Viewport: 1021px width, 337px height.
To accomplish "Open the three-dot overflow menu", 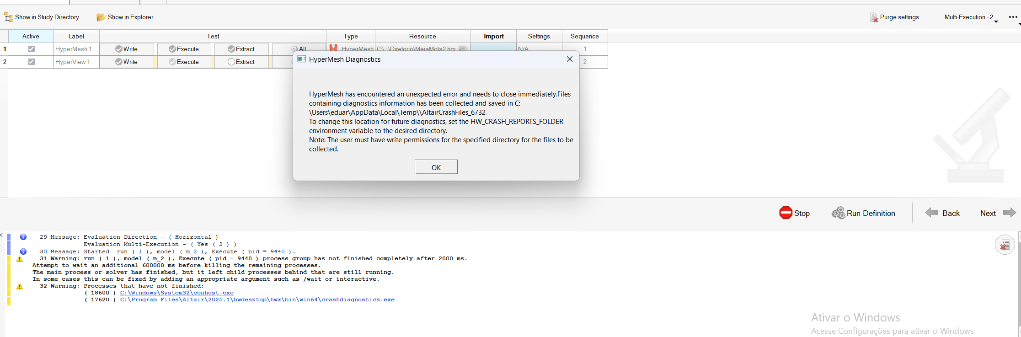I will click(x=1013, y=17).
